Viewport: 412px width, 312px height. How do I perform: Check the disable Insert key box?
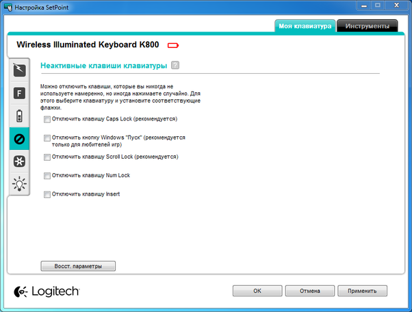(47, 194)
